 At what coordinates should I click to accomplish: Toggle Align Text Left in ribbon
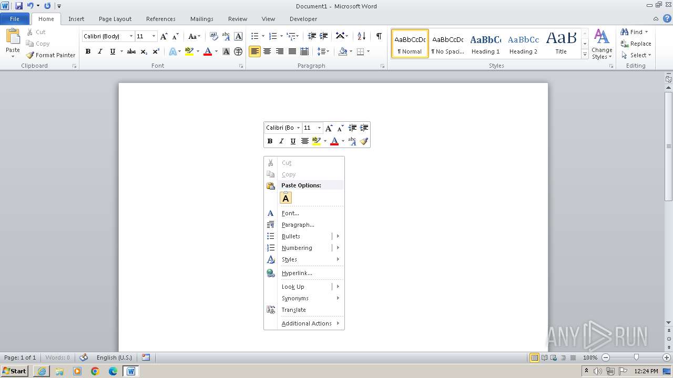click(255, 51)
